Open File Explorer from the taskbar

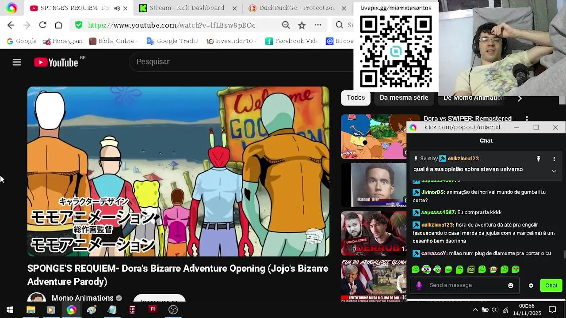click(31, 310)
